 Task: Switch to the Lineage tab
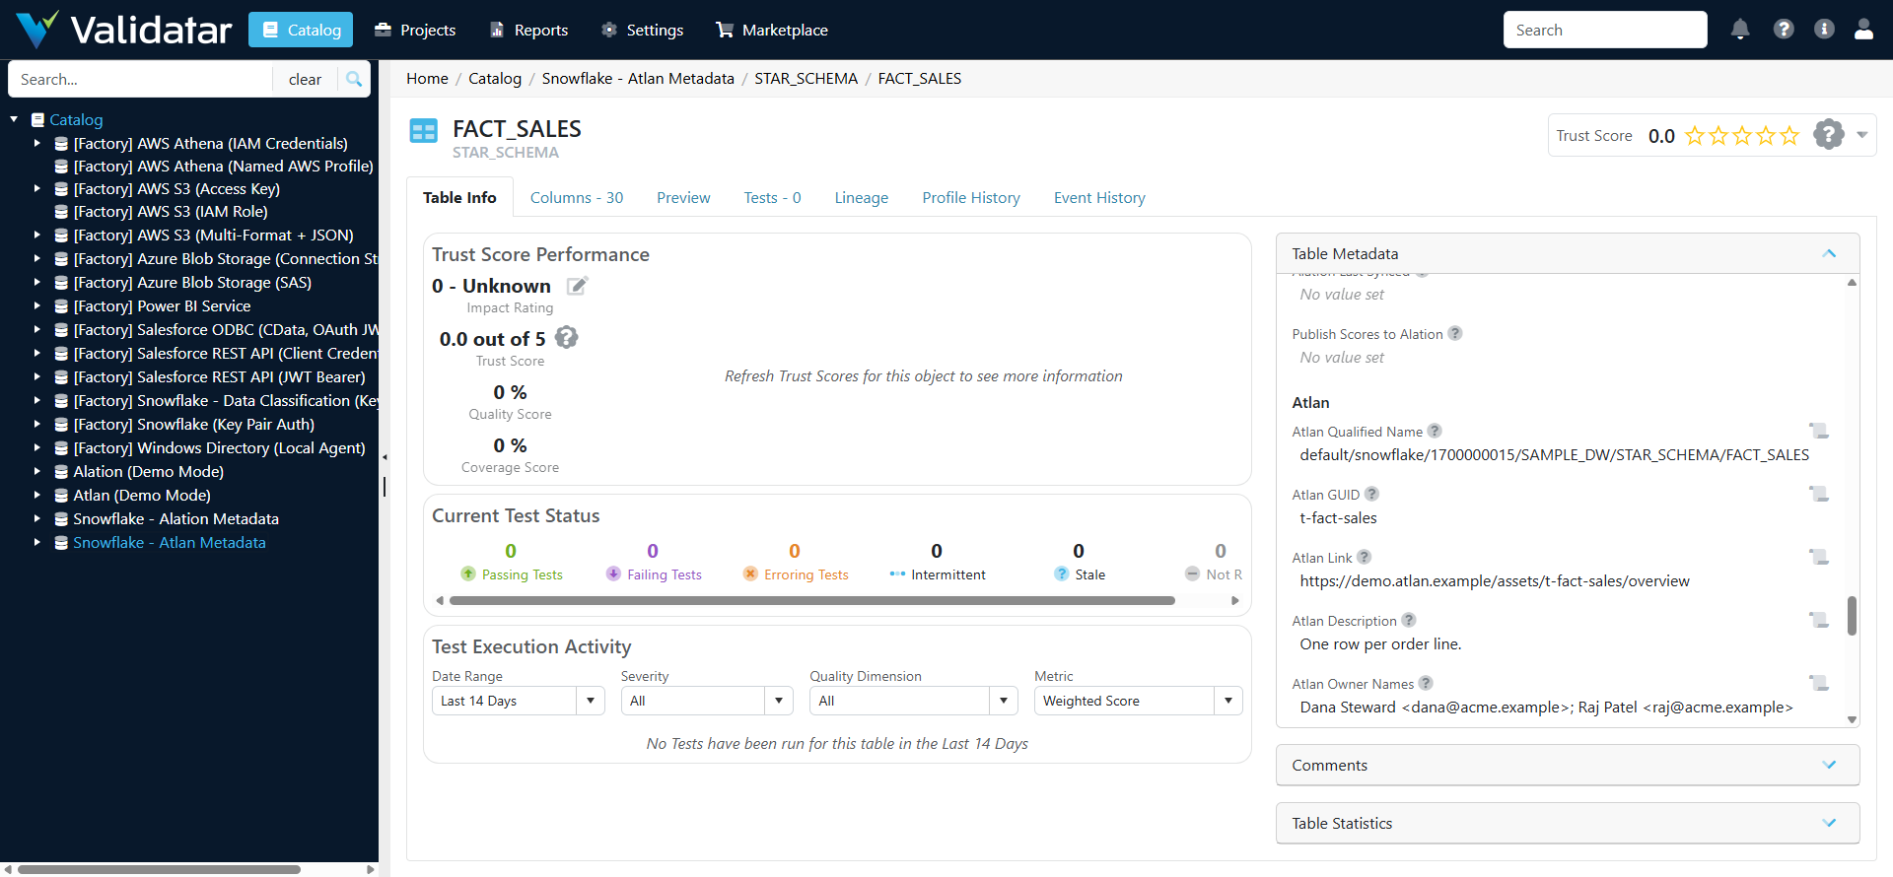click(x=862, y=197)
